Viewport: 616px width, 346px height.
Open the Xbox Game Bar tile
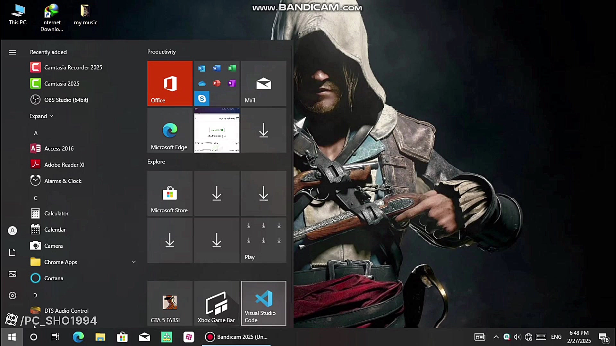click(x=217, y=303)
